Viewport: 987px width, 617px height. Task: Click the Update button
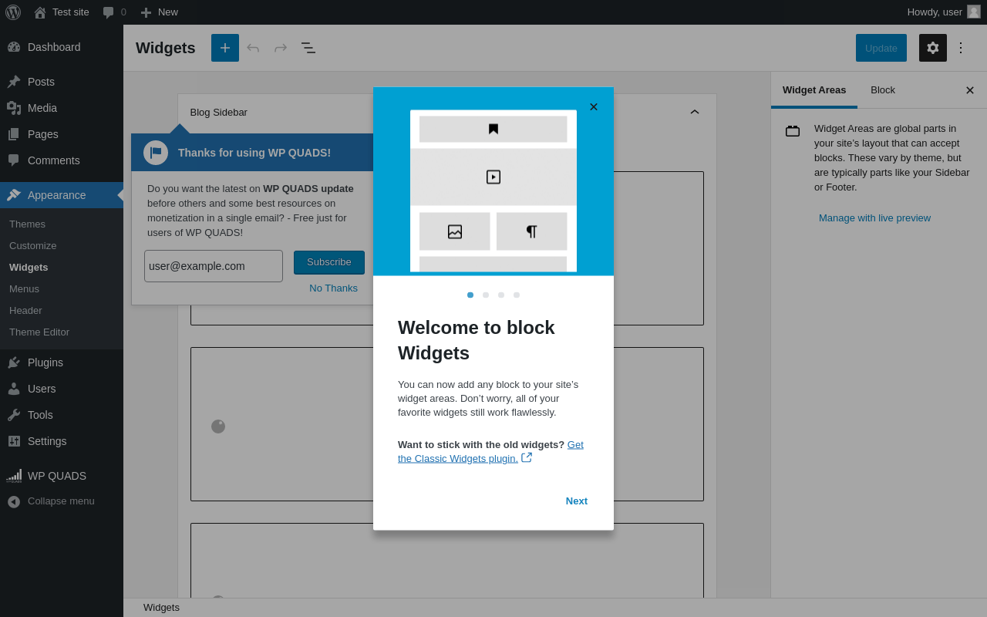pyautogui.click(x=881, y=48)
